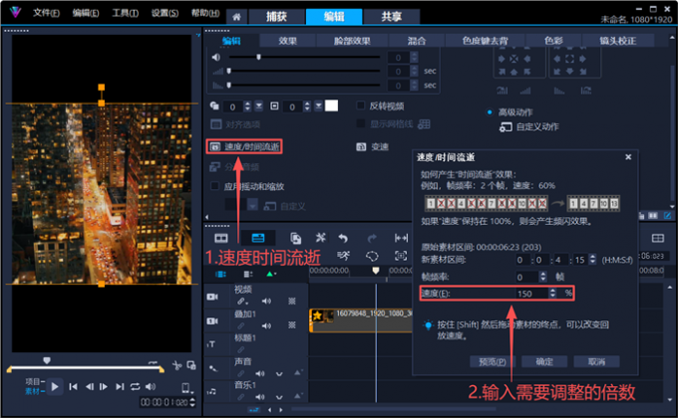Screen dimensions: 678x418
Task: Redo the last action
Action: [372, 238]
